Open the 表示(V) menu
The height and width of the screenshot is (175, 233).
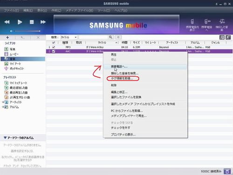coord(42,10)
